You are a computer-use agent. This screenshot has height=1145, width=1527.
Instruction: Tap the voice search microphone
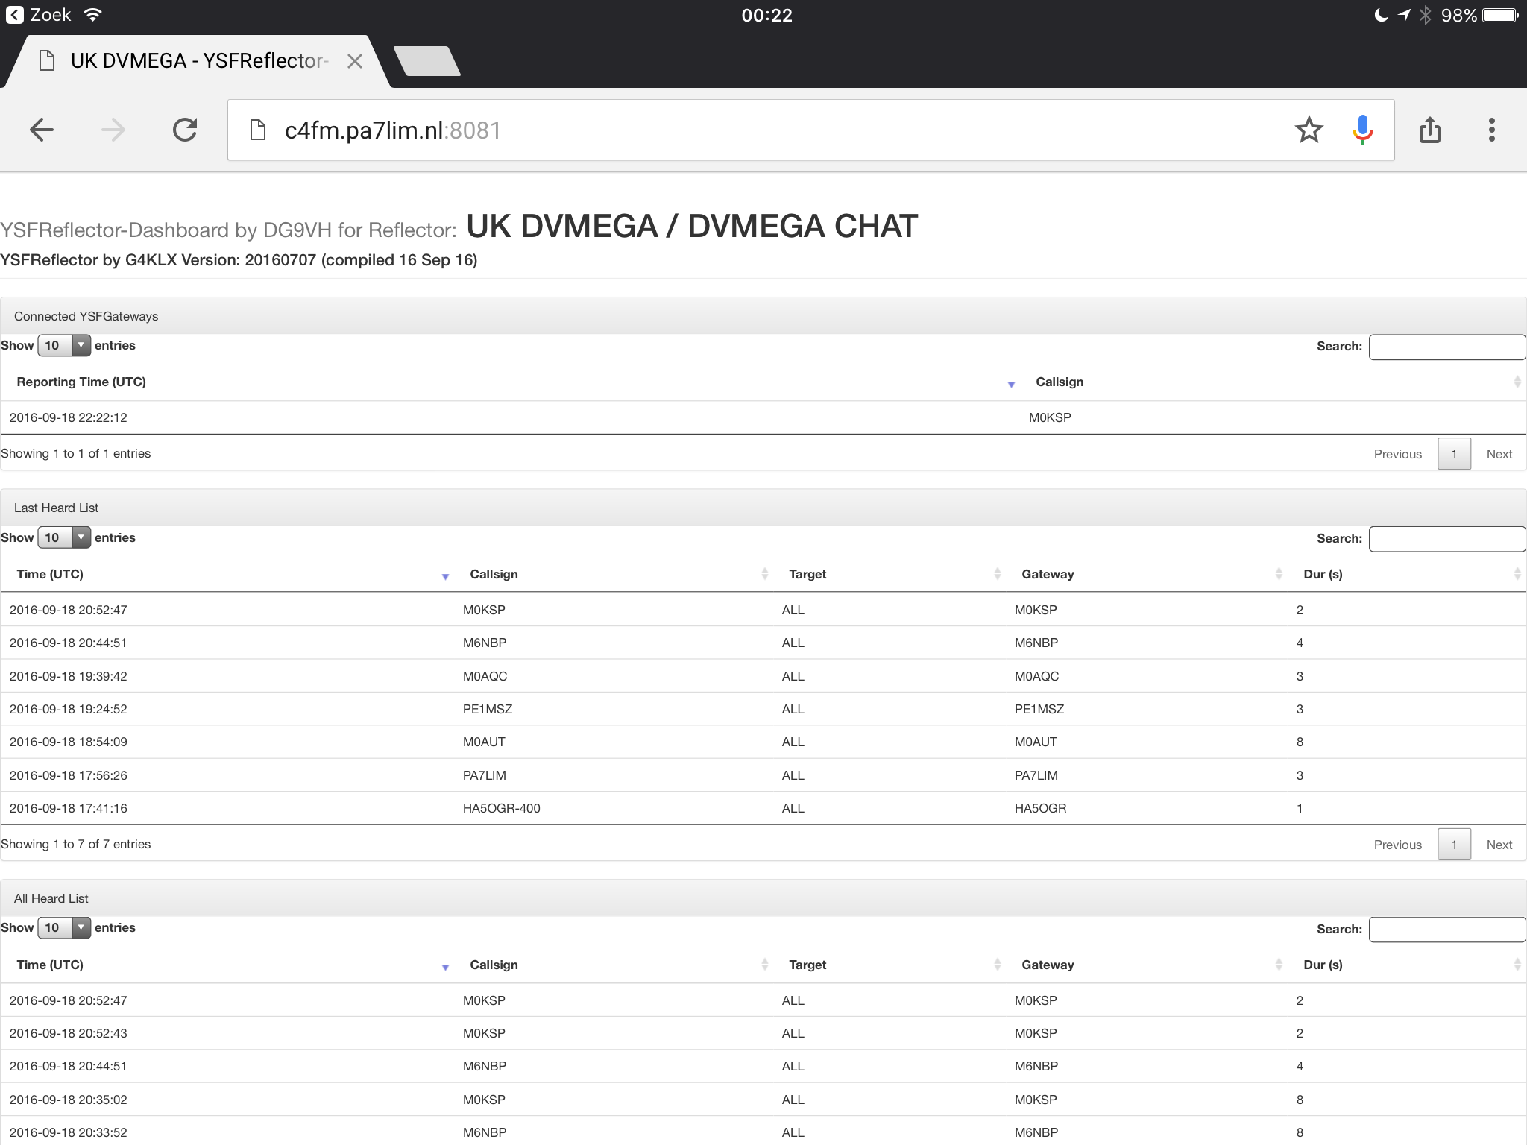point(1362,130)
